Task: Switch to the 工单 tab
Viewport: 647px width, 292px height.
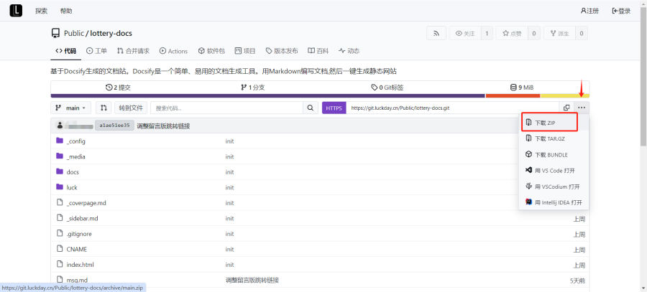Action: [x=96, y=51]
